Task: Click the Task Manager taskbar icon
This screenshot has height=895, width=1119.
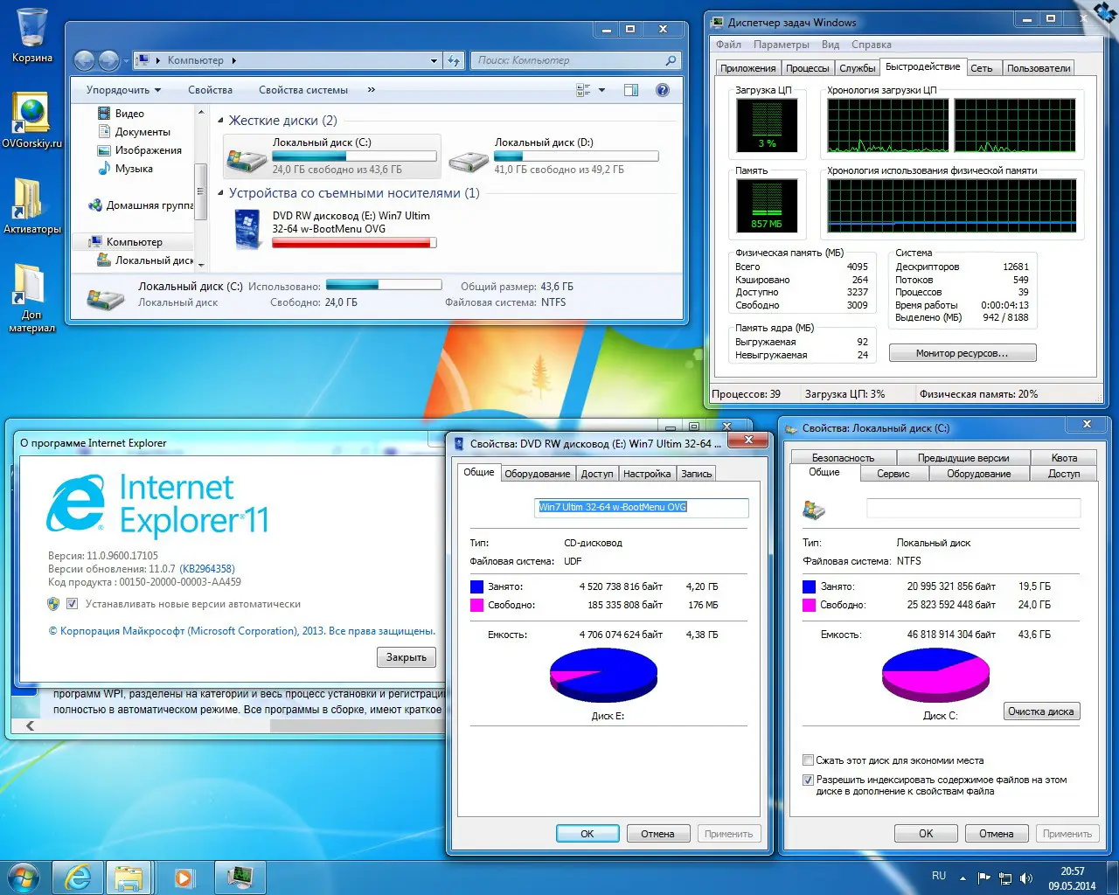Action: pos(240,877)
